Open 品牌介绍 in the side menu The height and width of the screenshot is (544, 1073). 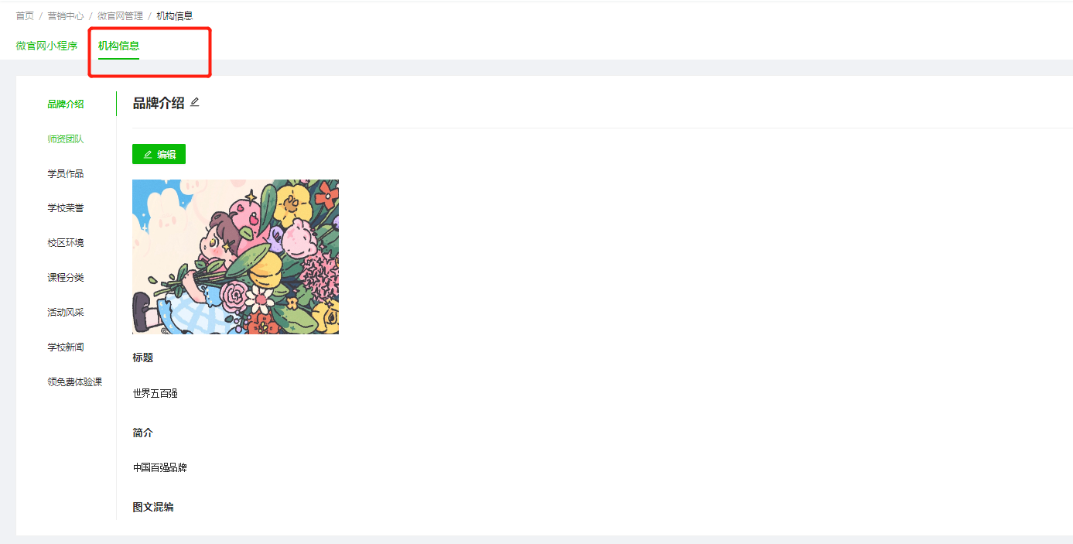(x=66, y=104)
